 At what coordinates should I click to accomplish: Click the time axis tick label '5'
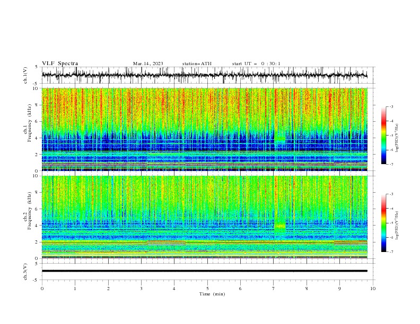[207, 289]
